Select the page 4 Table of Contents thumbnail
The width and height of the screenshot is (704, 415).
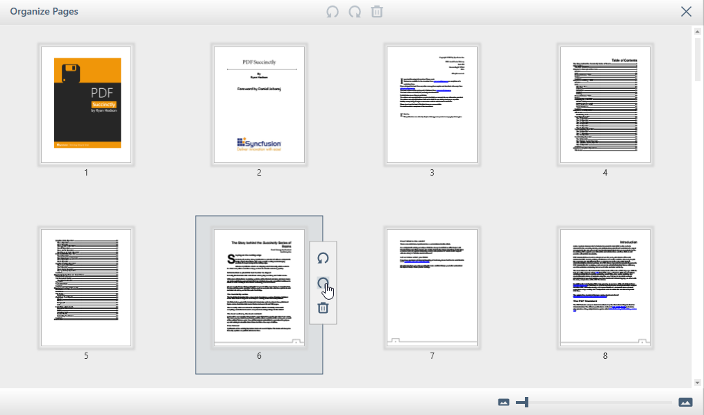click(x=605, y=105)
